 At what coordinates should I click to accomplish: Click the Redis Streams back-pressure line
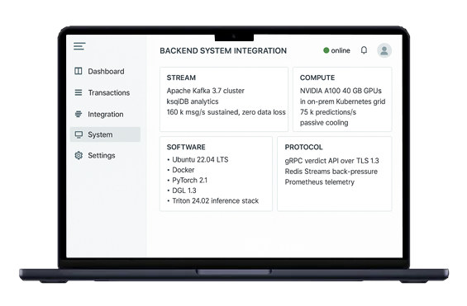click(331, 172)
